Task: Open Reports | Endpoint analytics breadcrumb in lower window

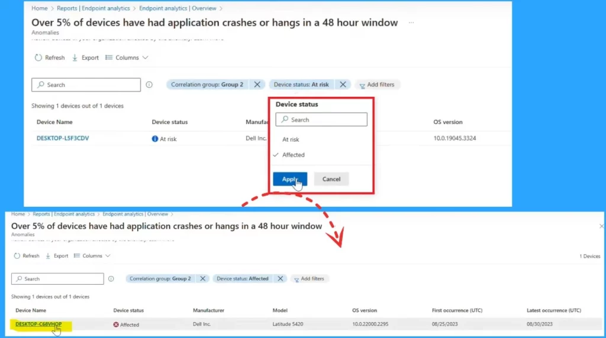Action: pos(63,214)
